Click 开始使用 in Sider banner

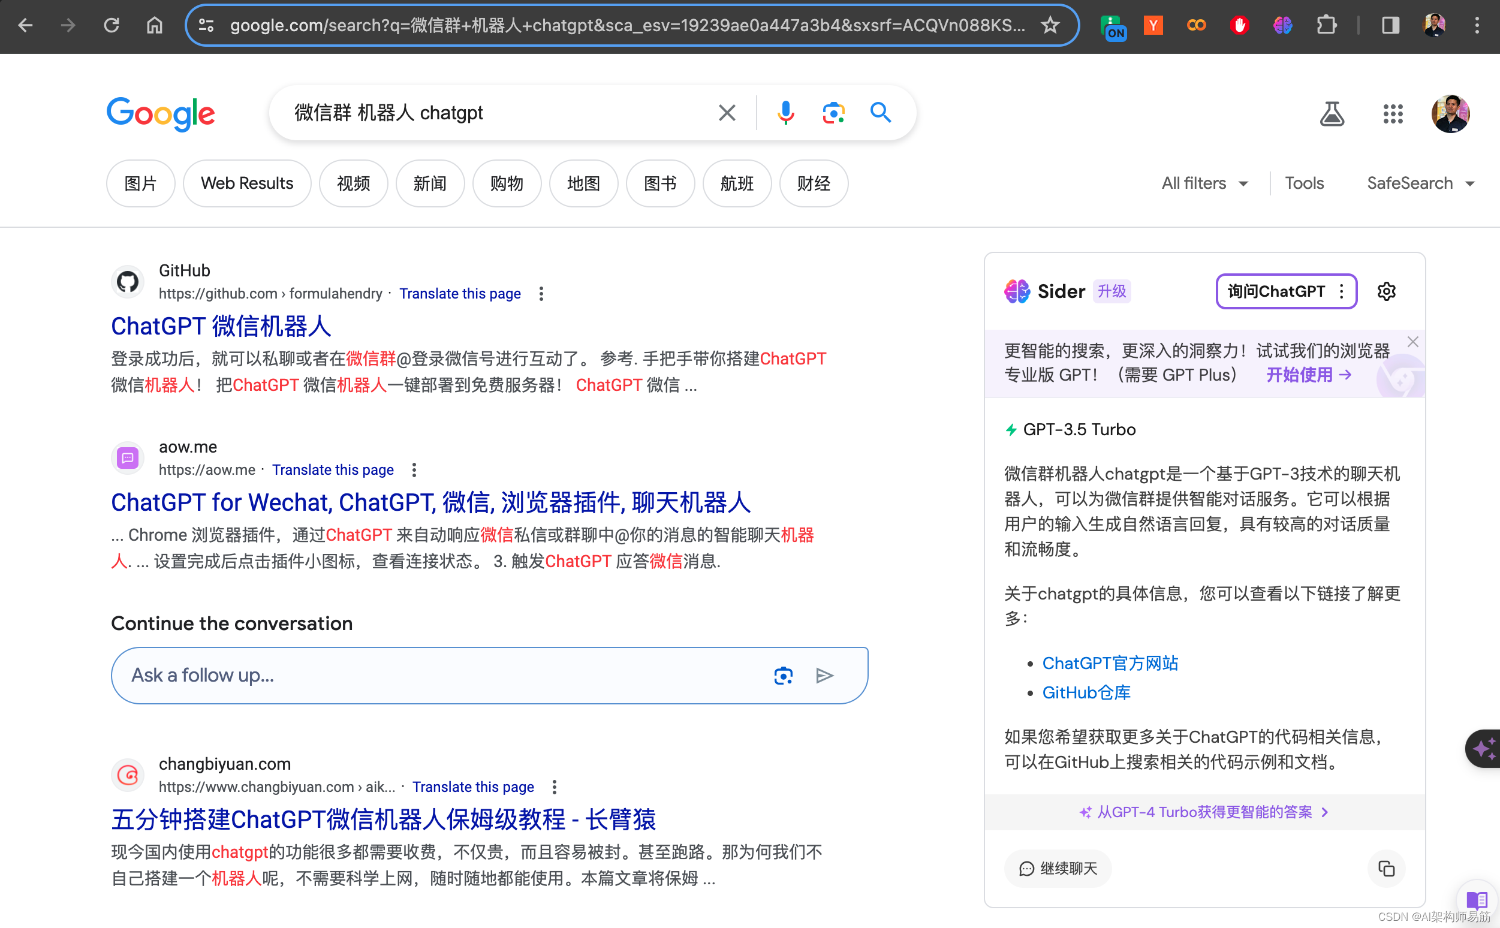click(x=1309, y=375)
